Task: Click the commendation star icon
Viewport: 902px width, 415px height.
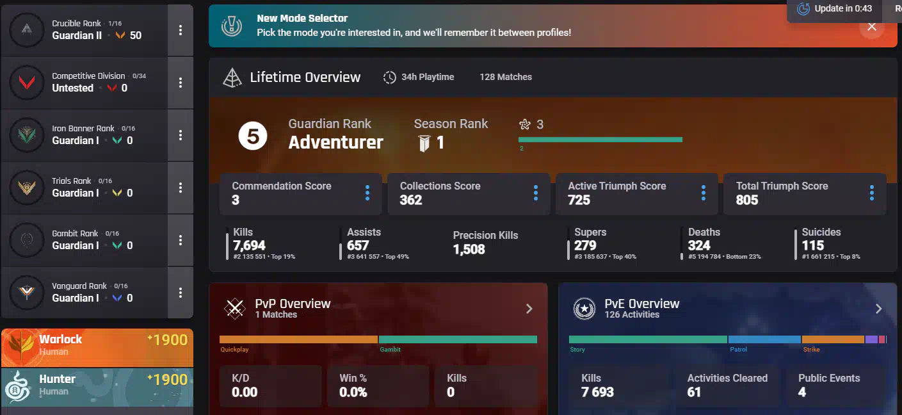Action: coord(525,124)
